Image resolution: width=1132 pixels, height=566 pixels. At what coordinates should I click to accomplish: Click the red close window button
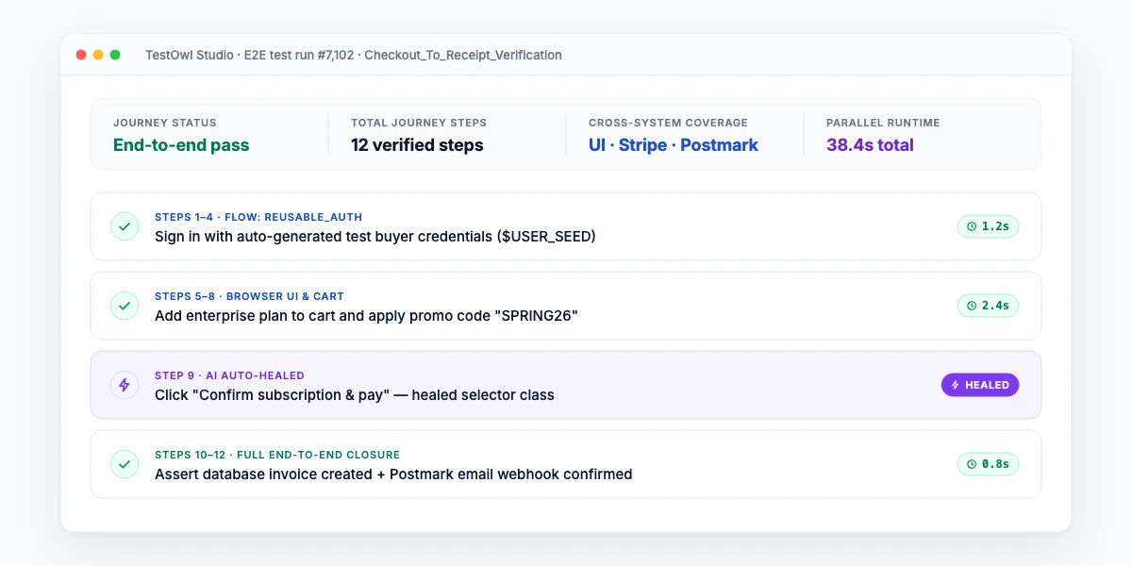pyautogui.click(x=81, y=55)
